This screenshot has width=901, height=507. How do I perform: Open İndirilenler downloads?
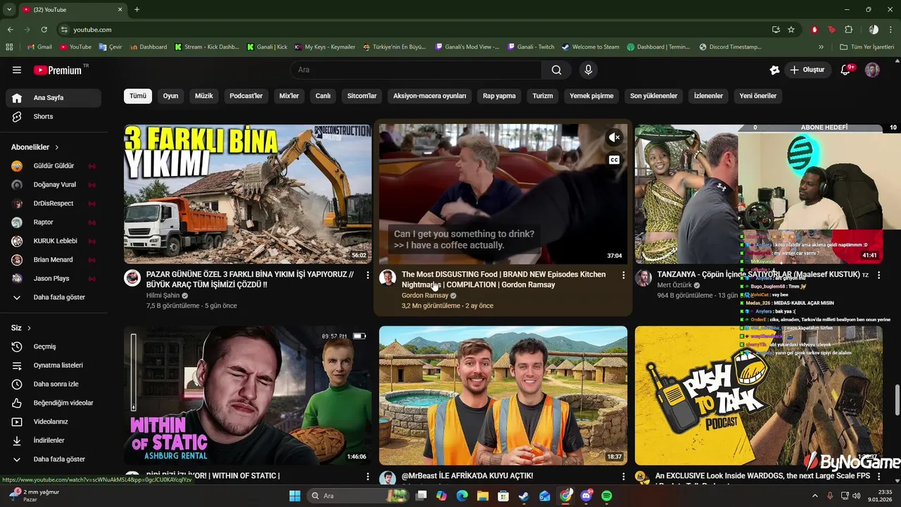click(53, 440)
